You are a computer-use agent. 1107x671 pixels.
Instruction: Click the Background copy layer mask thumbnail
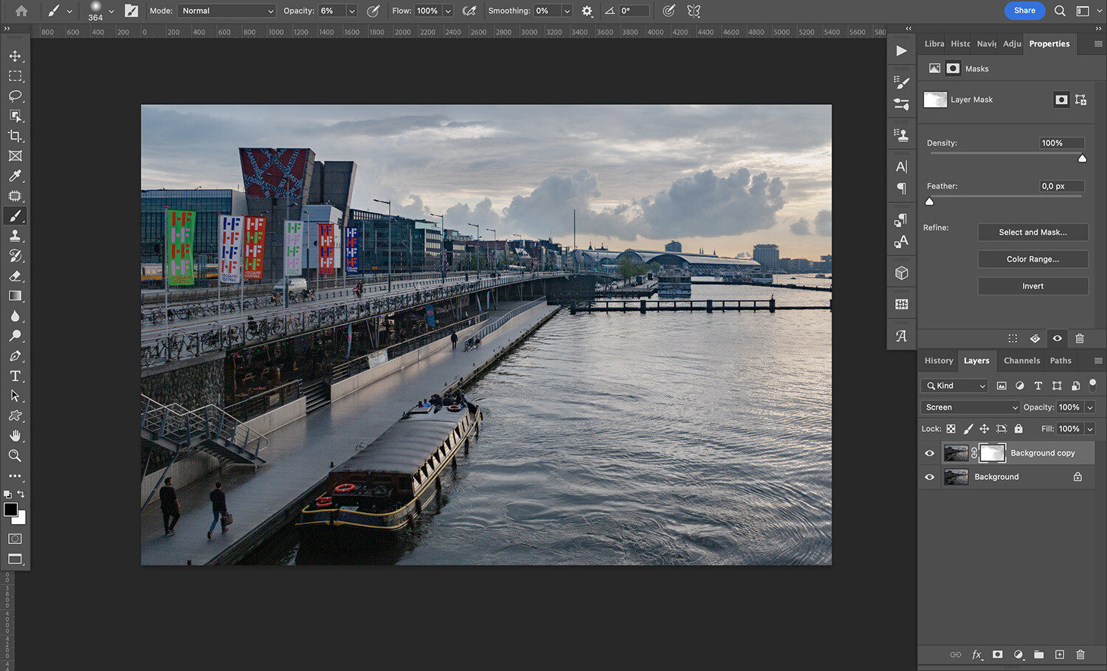point(992,453)
